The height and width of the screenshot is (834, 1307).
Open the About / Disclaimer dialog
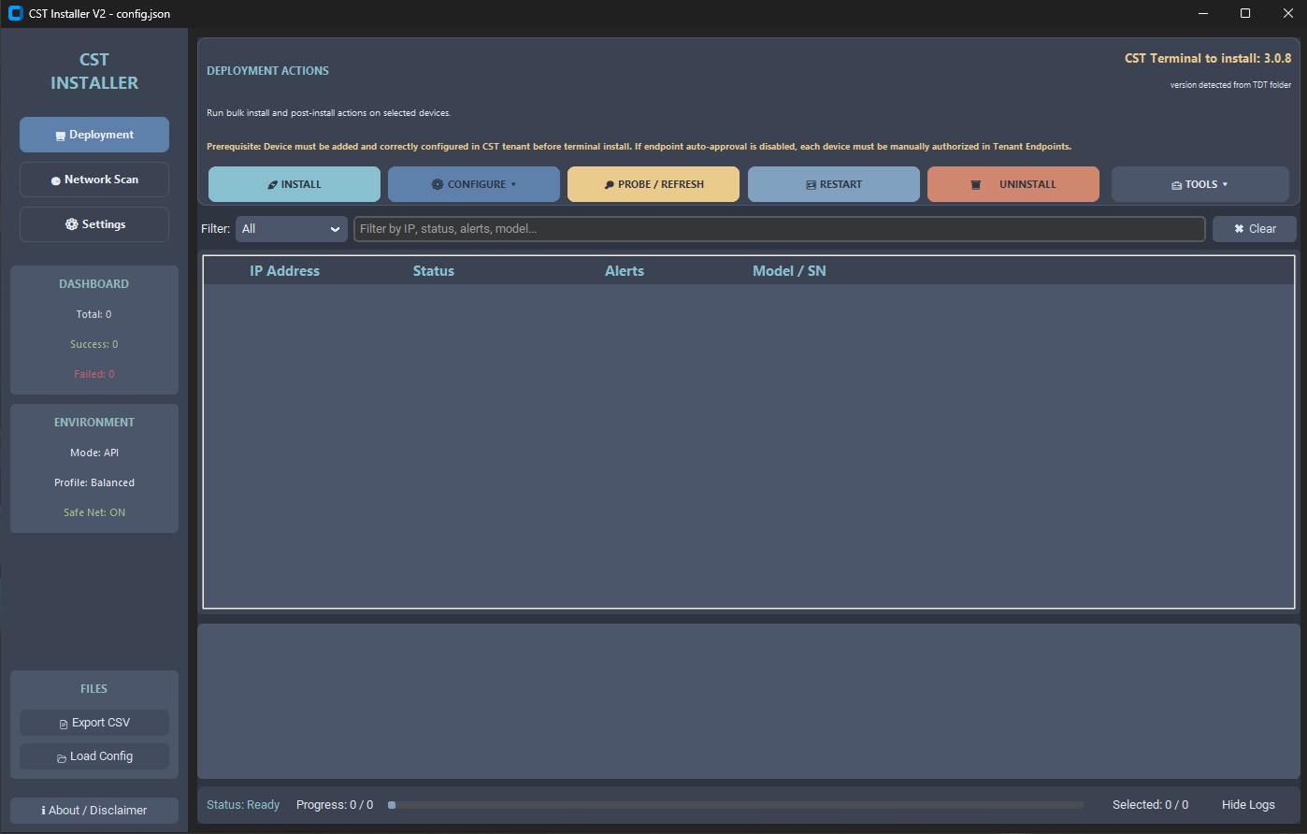point(94,811)
